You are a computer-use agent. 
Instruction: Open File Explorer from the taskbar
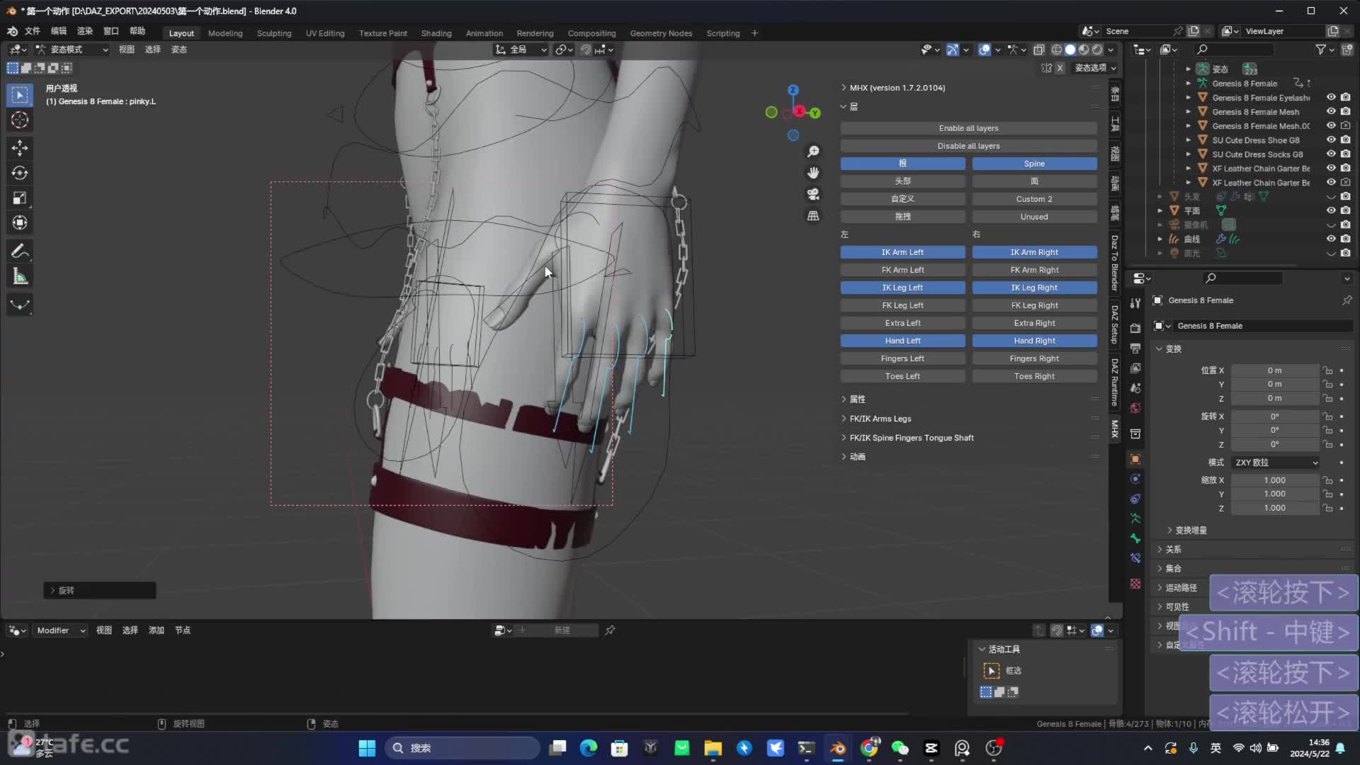coord(713,748)
